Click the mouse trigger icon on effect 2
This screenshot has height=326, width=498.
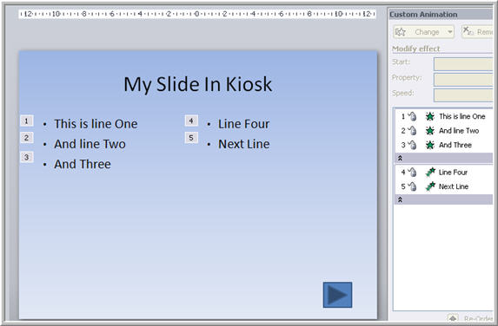click(x=412, y=131)
